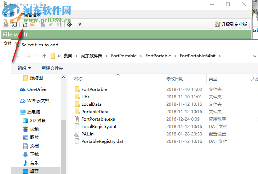
Task: Select the Libs folder row
Action: 85,97
